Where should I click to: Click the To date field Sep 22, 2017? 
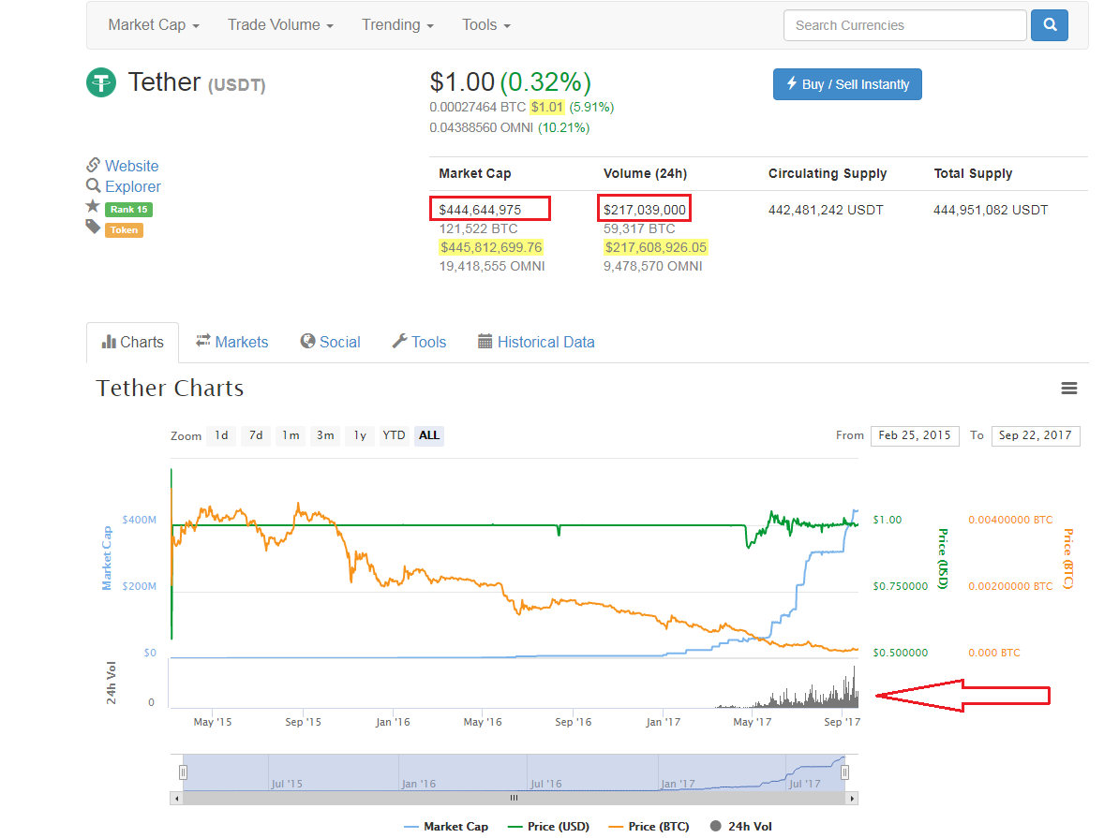1035,435
